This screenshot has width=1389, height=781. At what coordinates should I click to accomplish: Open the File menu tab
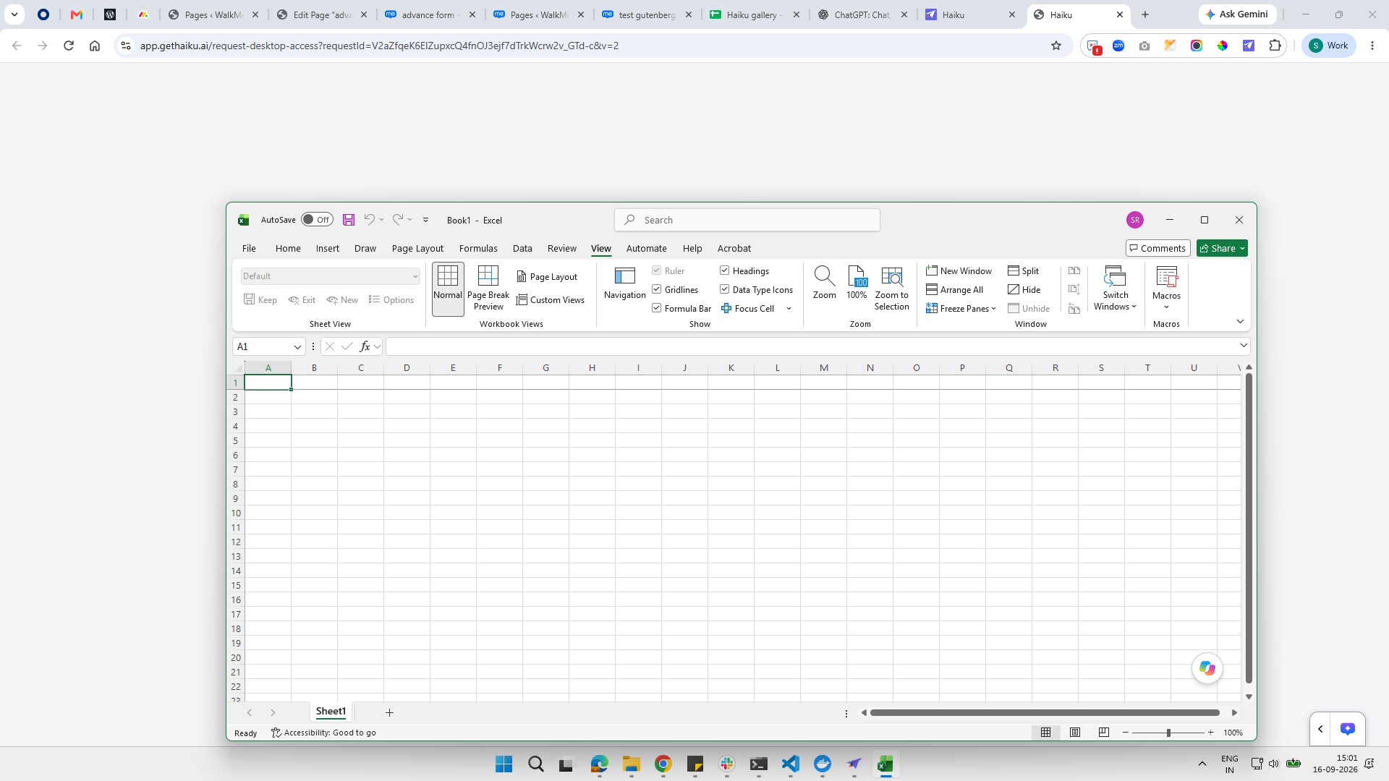[x=249, y=248]
